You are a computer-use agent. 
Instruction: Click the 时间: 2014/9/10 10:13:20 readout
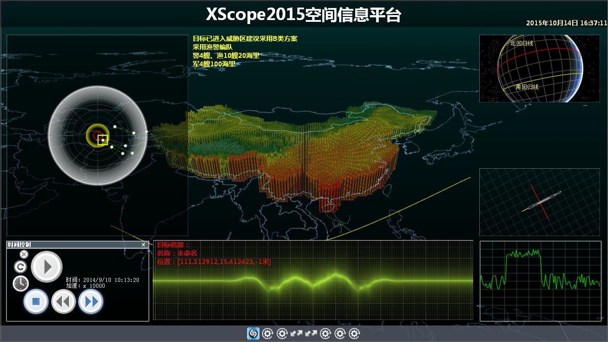(102, 280)
